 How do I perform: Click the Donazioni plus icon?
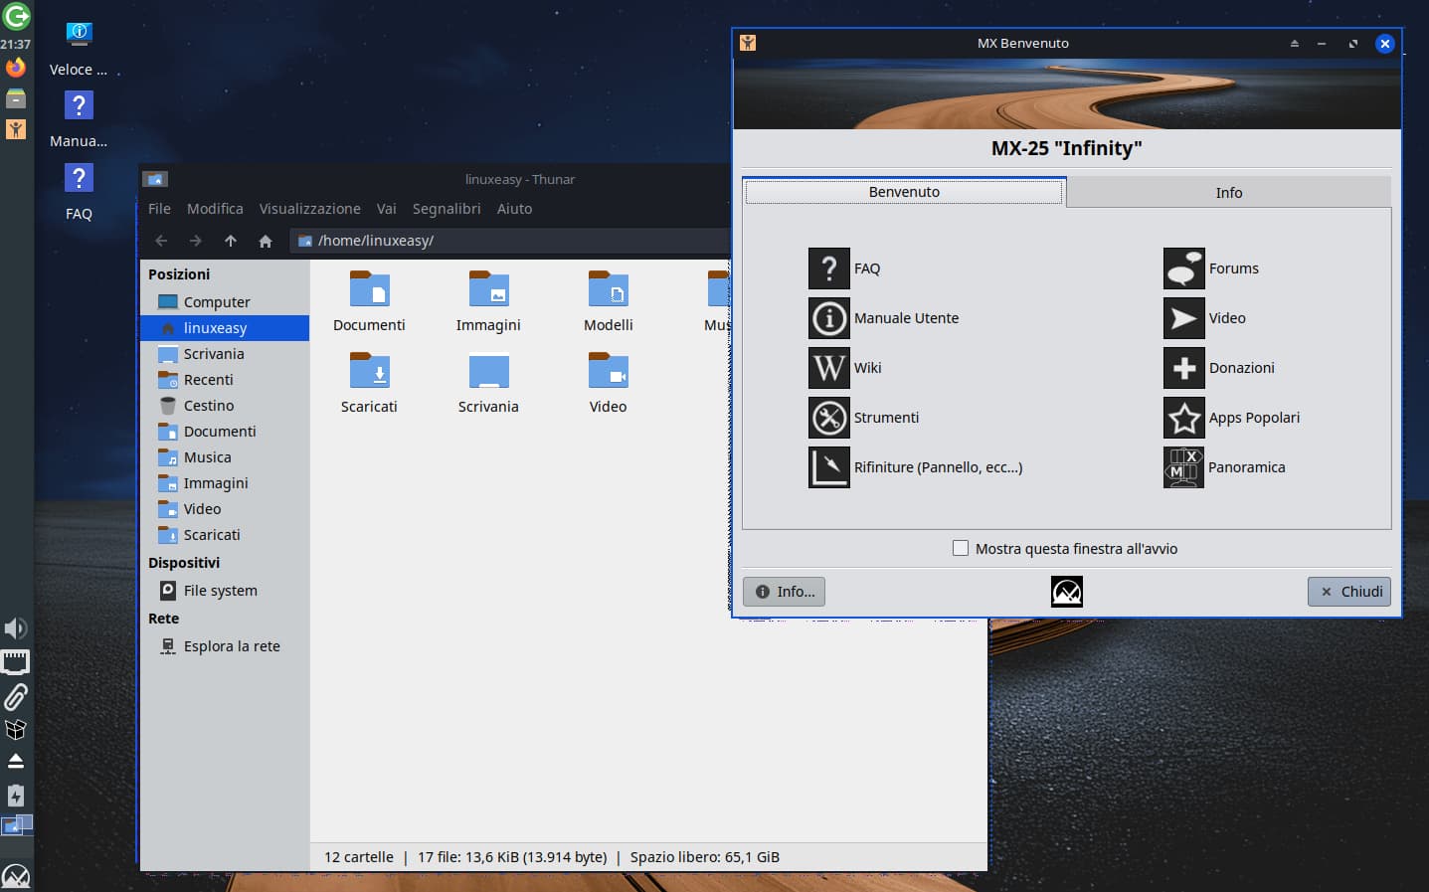[x=1183, y=368]
